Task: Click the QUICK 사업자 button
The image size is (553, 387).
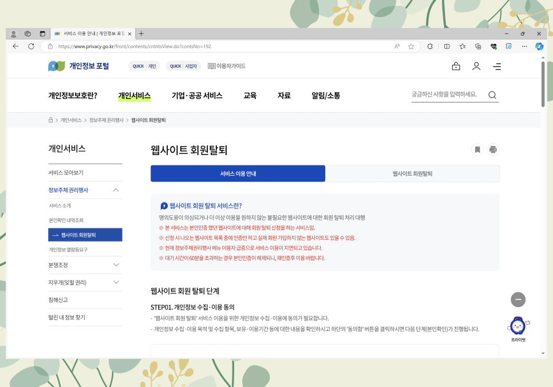Action: click(x=183, y=66)
